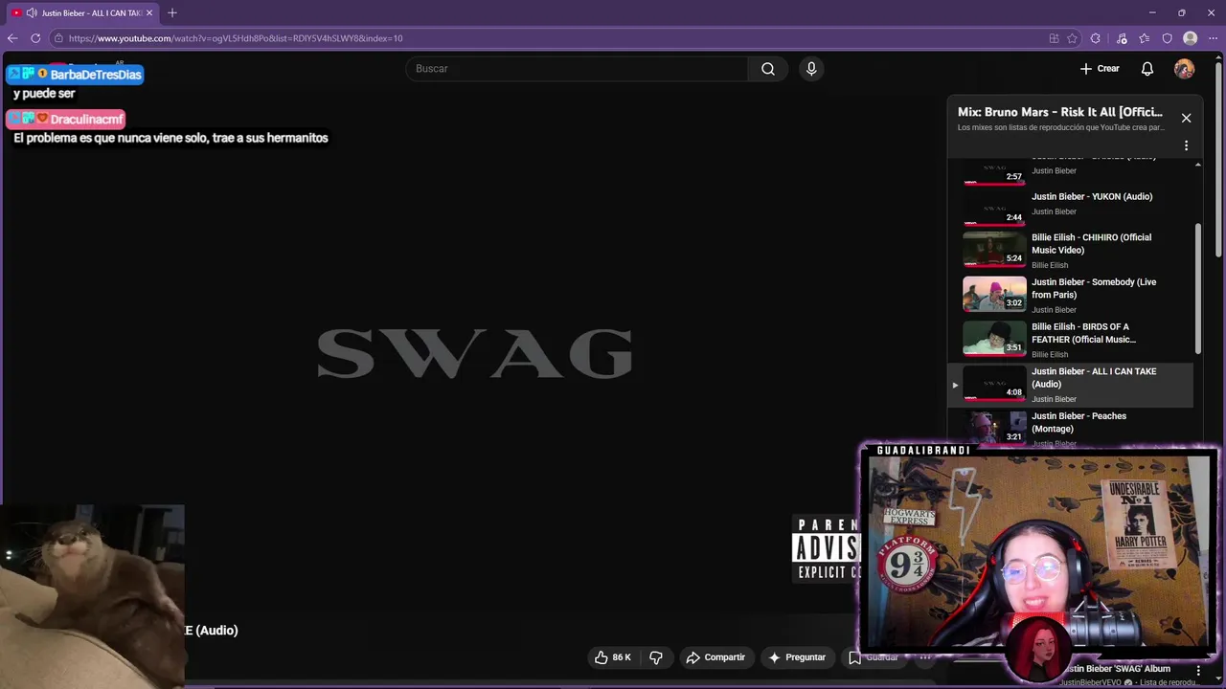Click the SWAG video player area

pos(474,354)
